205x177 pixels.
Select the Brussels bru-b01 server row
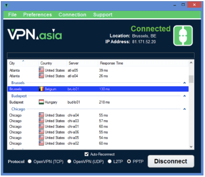point(98,89)
